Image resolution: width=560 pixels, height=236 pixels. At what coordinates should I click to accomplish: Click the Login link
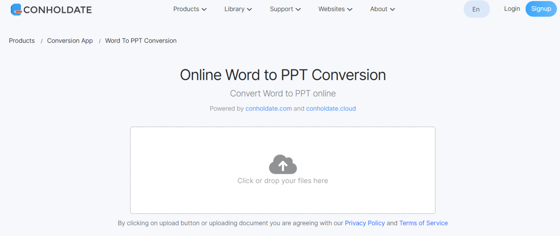pyautogui.click(x=512, y=9)
